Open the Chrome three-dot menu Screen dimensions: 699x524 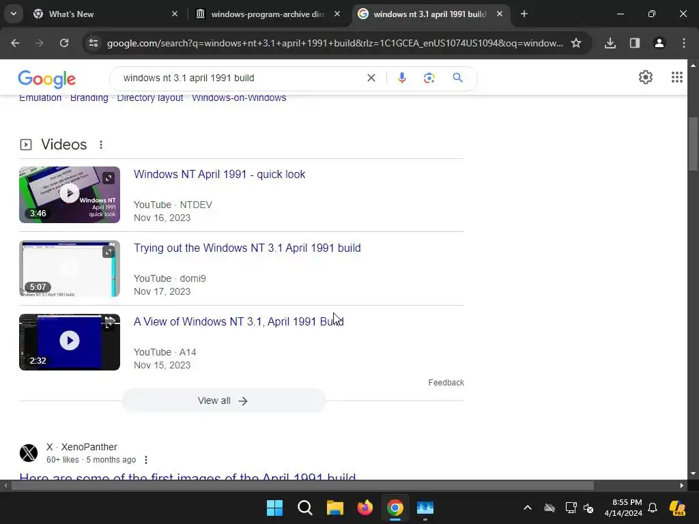[x=684, y=43]
